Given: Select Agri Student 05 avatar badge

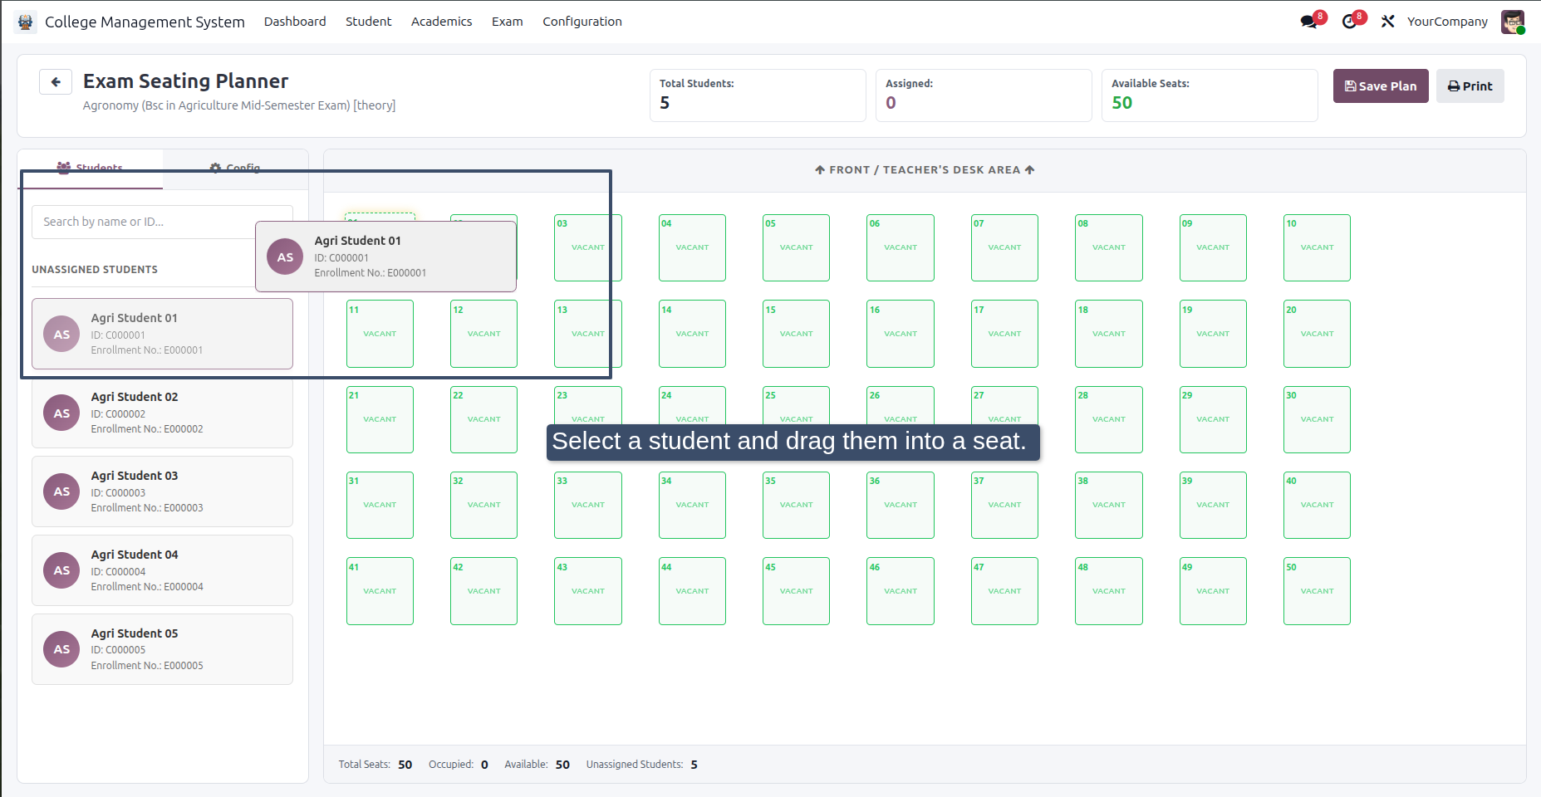Looking at the screenshot, I should 61,649.
